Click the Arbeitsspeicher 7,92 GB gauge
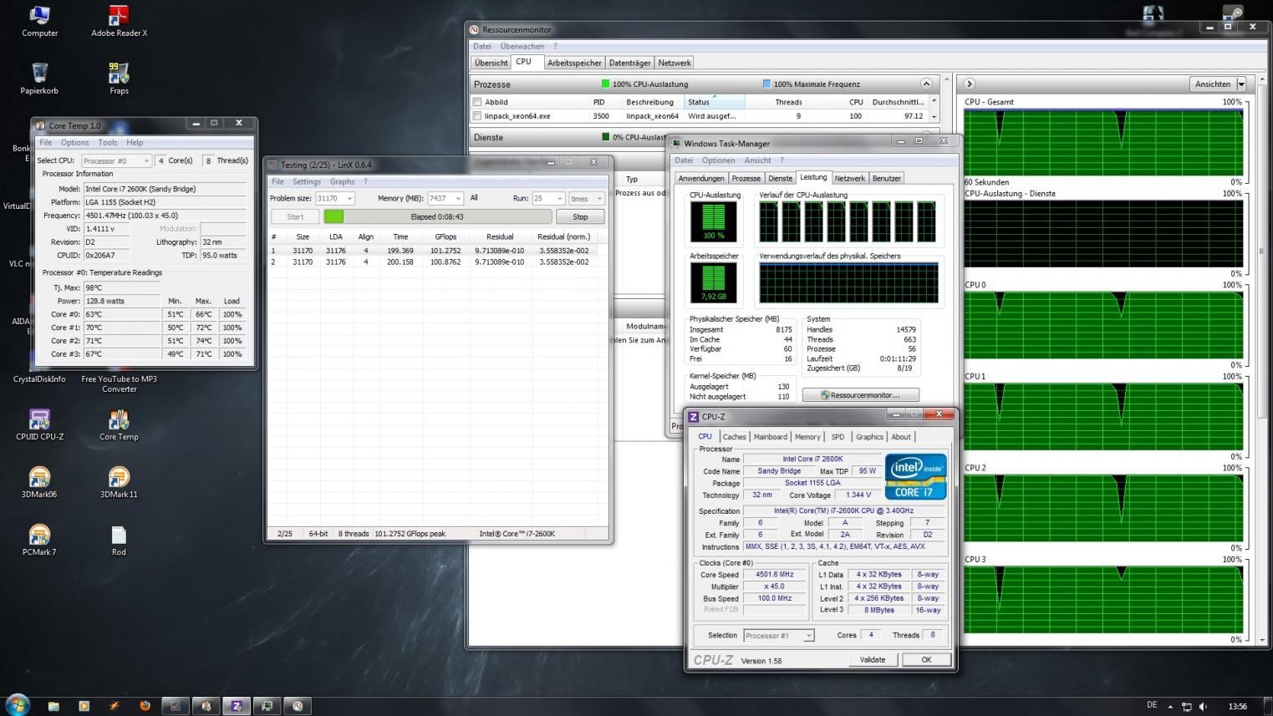The width and height of the screenshot is (1273, 716). point(714,283)
